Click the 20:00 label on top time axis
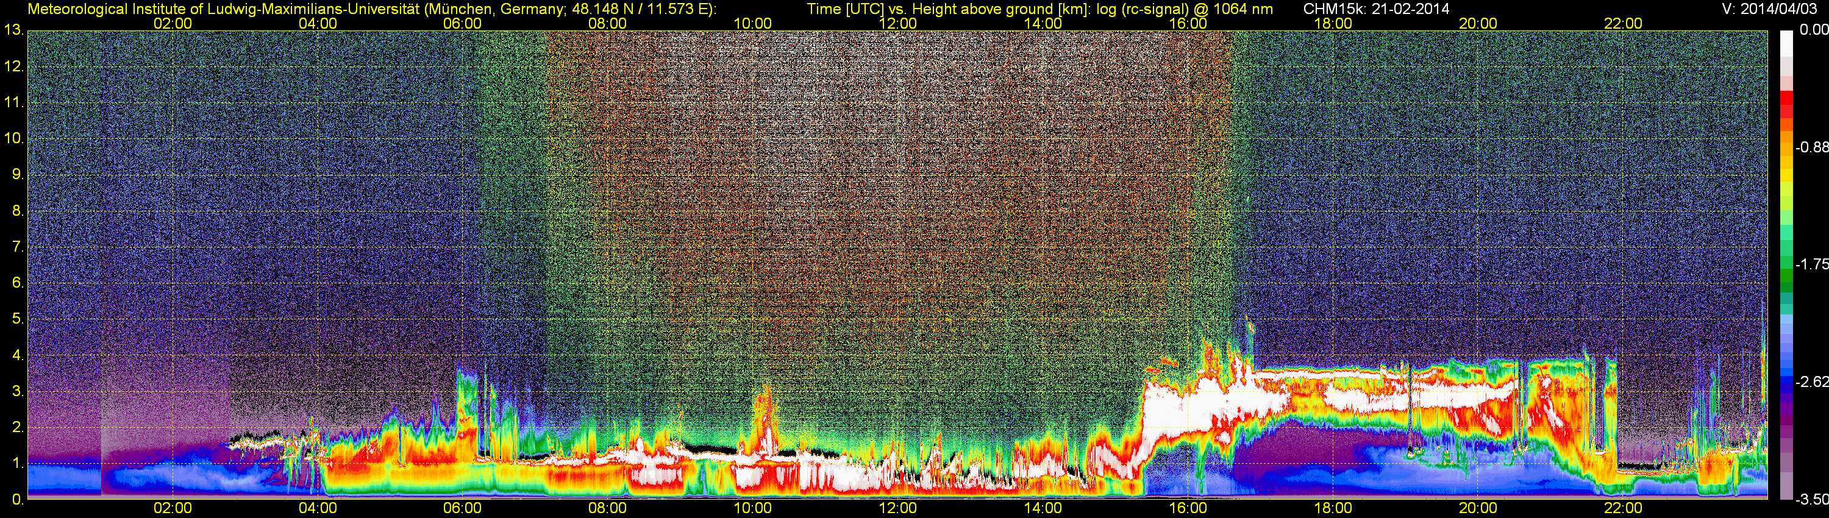Screen dimensions: 1829x518 [x=1478, y=23]
